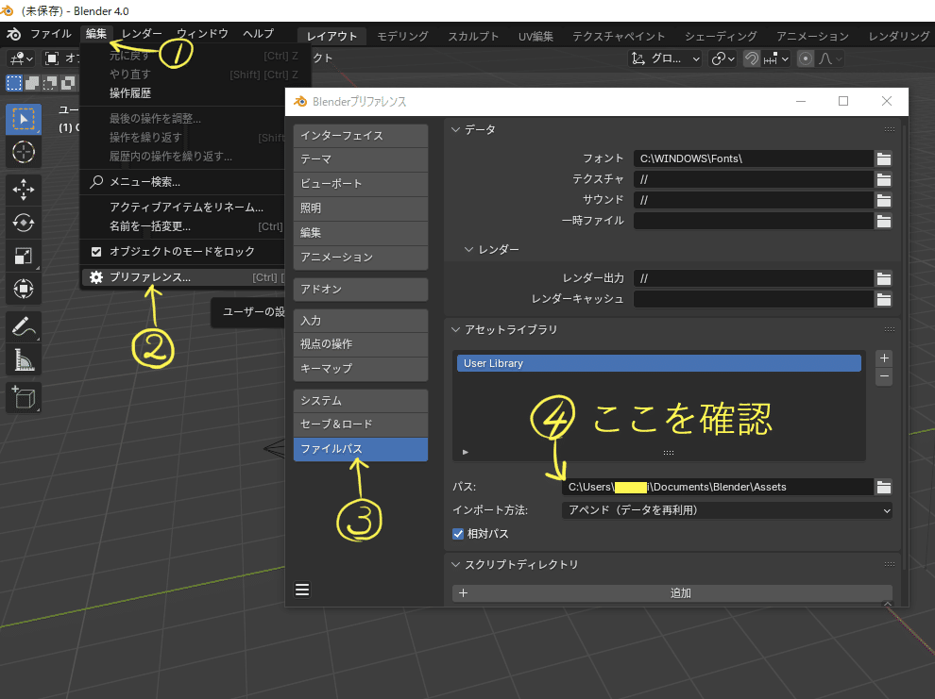Screen dimensions: 935x699
Task: Click the object mode square icon in header
Action: [52, 58]
